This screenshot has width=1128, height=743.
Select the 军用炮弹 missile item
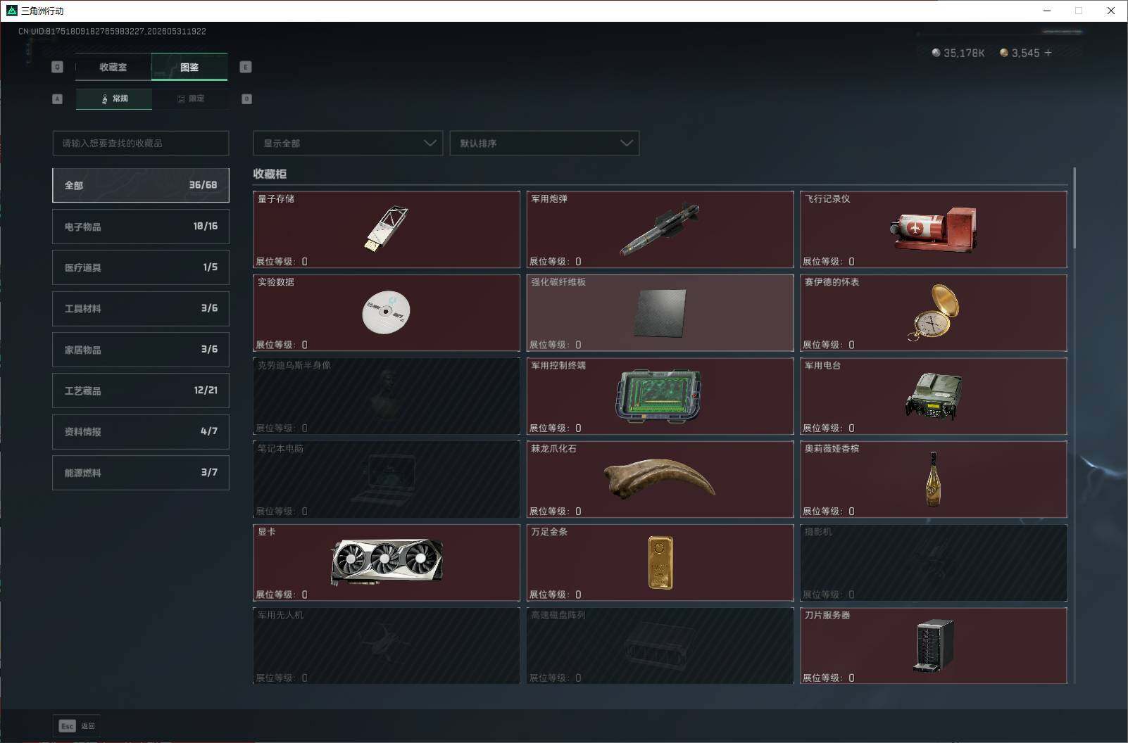660,229
